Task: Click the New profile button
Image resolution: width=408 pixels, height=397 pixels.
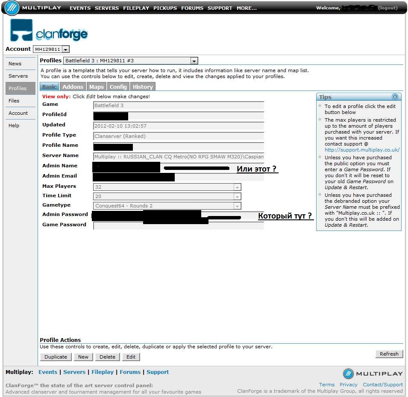Action: [x=83, y=357]
